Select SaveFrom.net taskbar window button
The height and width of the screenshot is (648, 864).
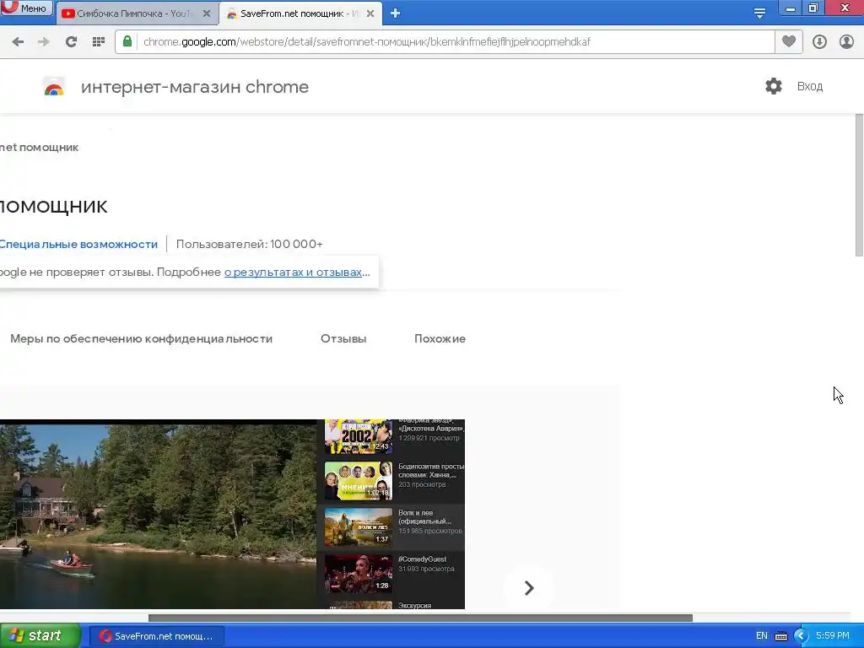click(x=156, y=636)
